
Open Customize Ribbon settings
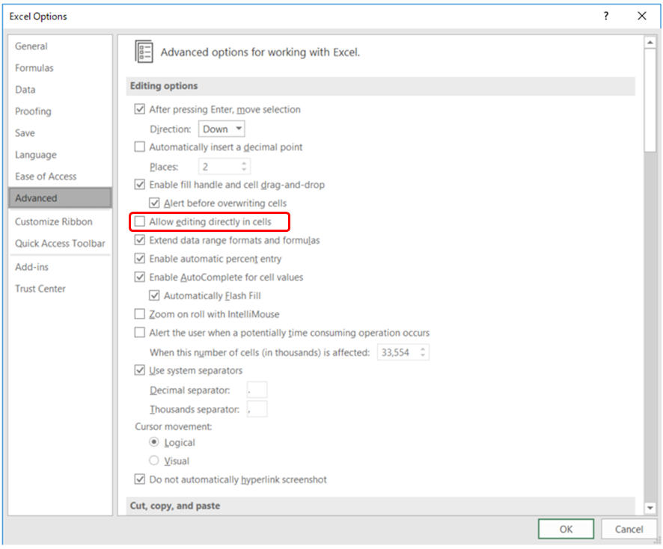[54, 221]
